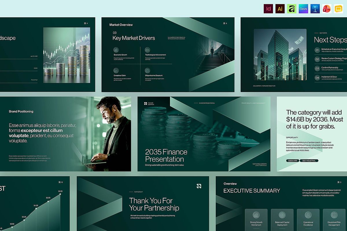Click the $5.0B chart data point
Screen dimensions: 347x231
pyautogui.click(x=48, y=201)
